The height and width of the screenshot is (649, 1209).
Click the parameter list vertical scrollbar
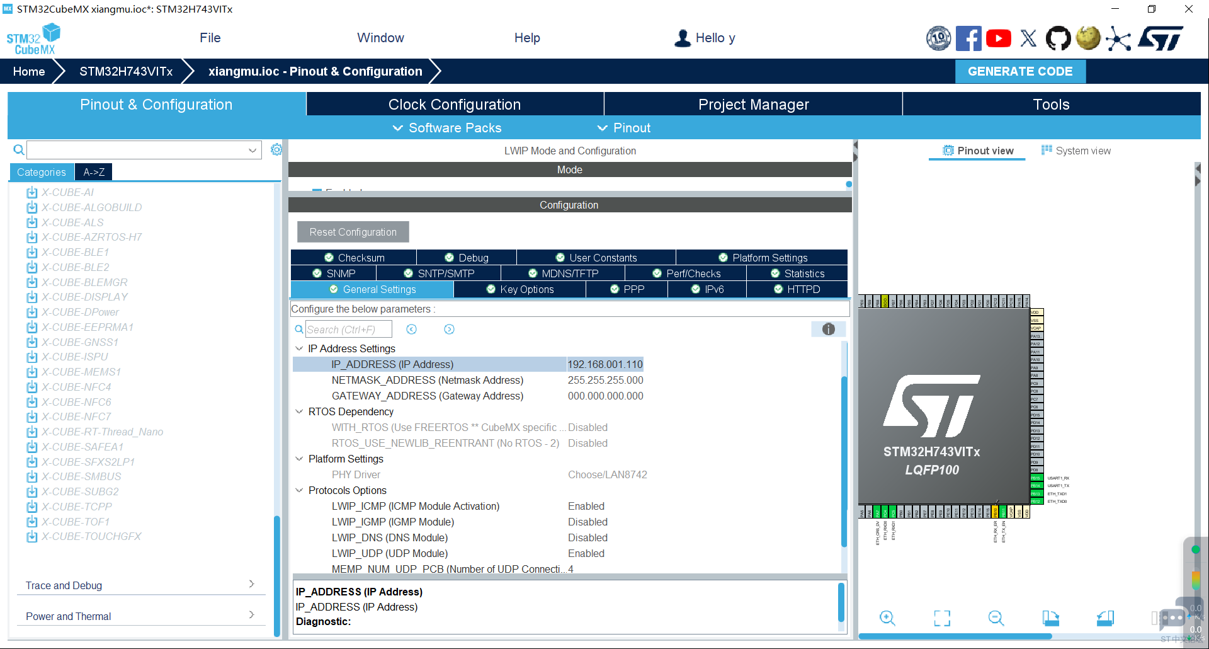pyautogui.click(x=844, y=461)
